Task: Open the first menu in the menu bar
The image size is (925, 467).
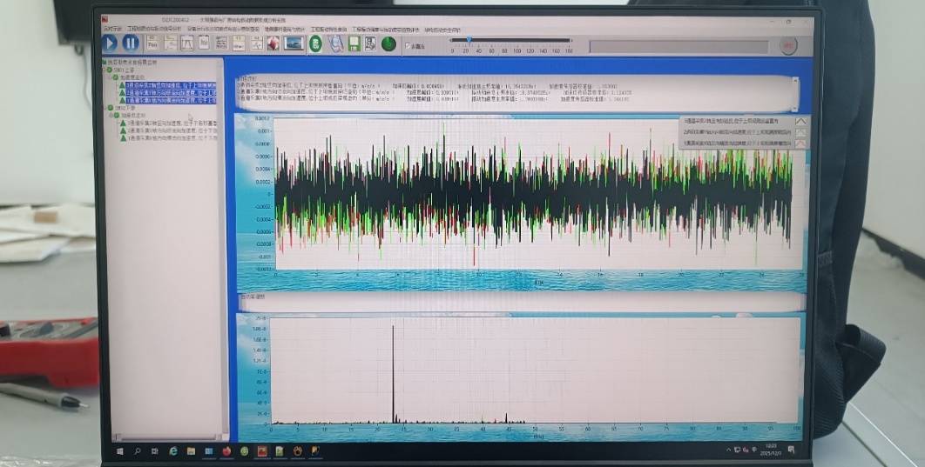Action: 112,29
